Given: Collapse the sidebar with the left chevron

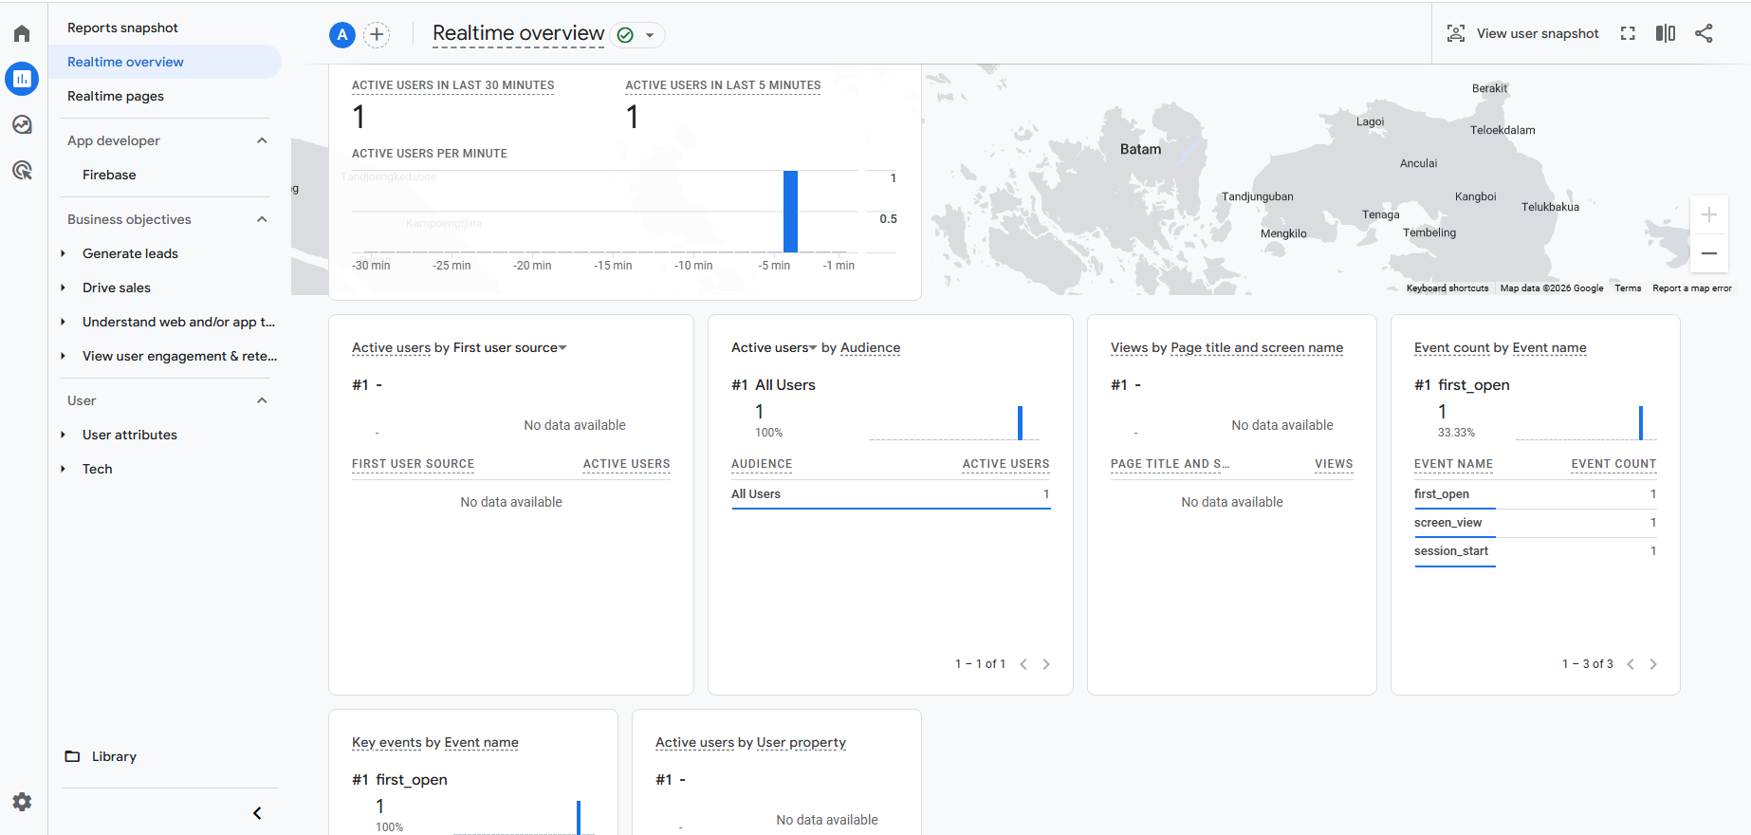Looking at the screenshot, I should [x=257, y=813].
